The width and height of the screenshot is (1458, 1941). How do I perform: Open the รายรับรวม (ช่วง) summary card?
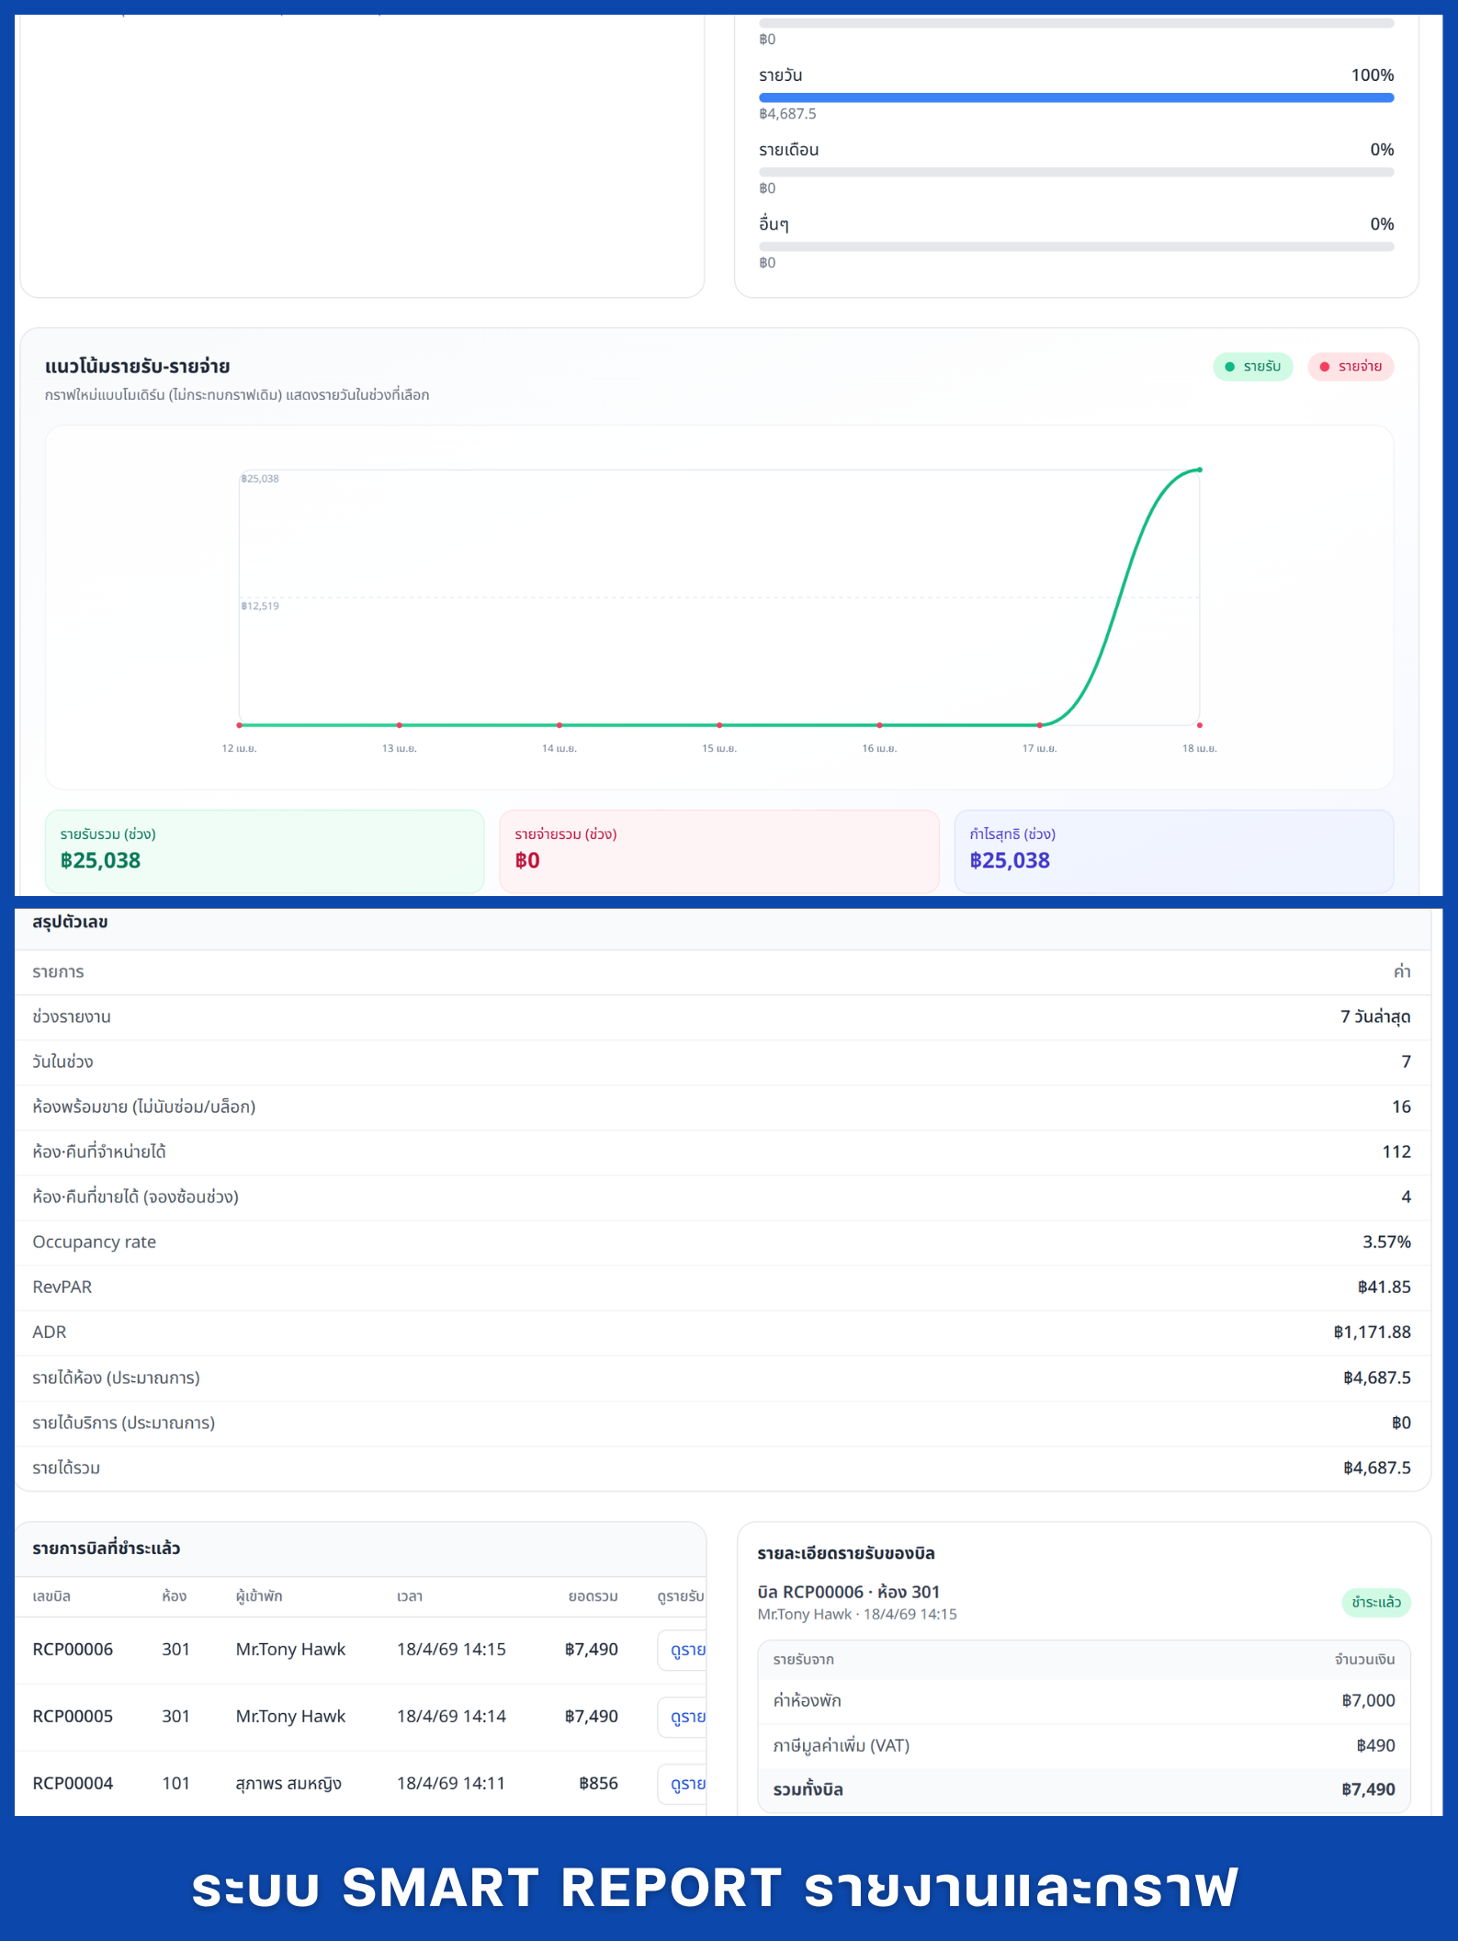pos(265,850)
